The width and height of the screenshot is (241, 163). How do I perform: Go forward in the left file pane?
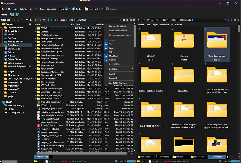coord(40,20)
